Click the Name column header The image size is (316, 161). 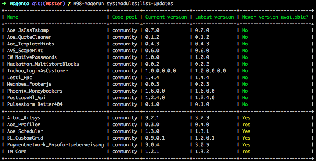pos(13,17)
